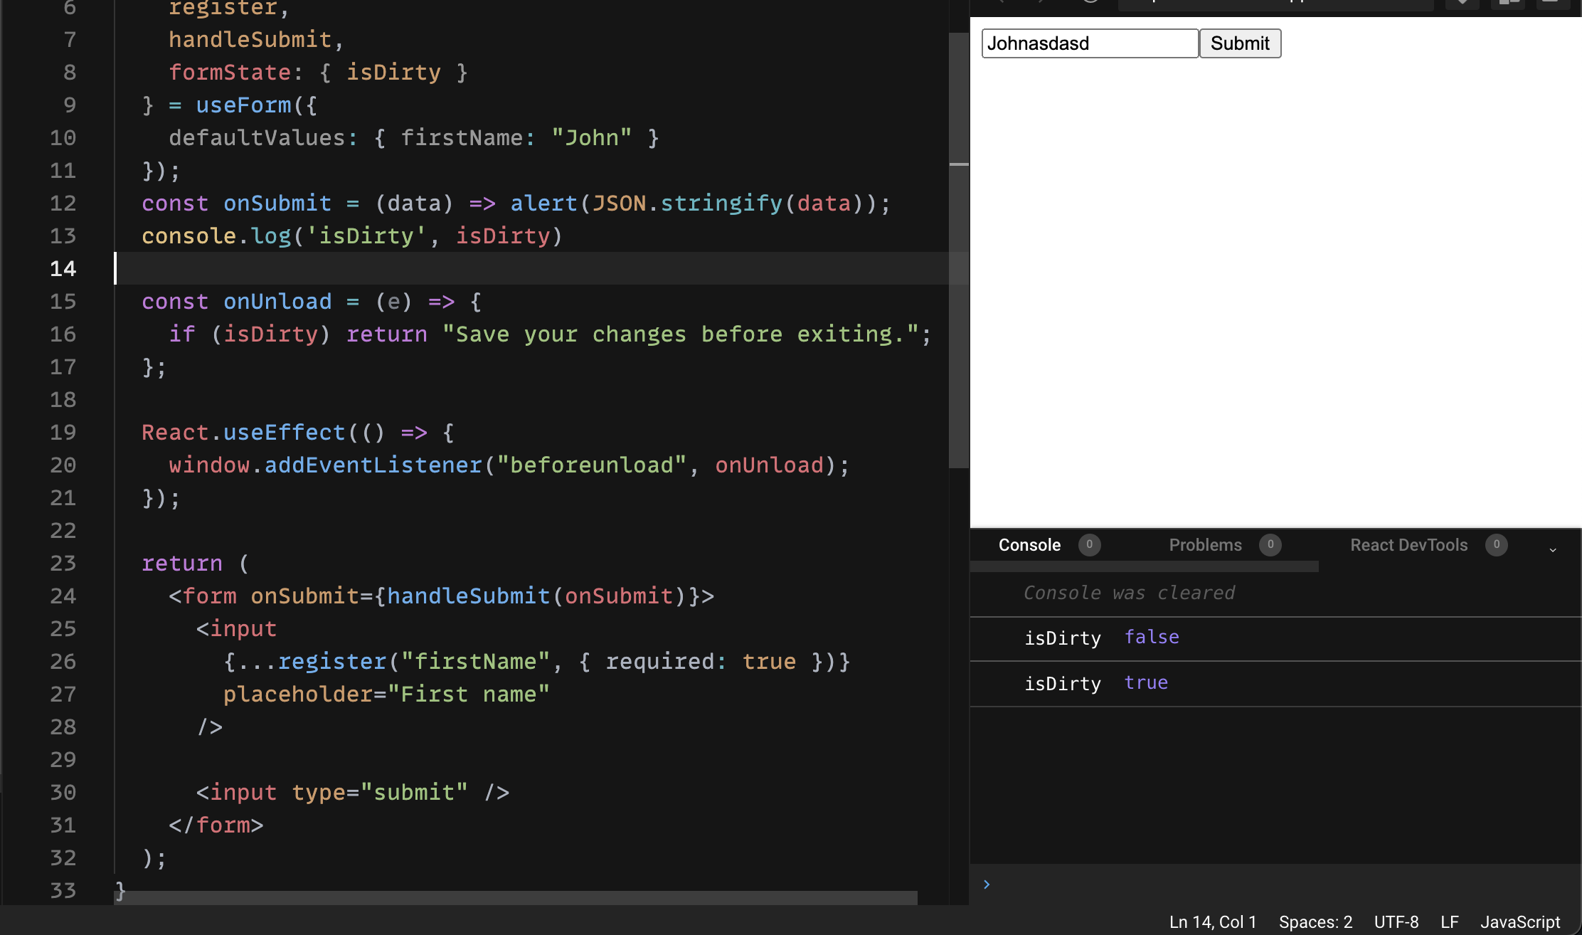Image resolution: width=1582 pixels, height=935 pixels.
Task: Click the Console tab's zero badge
Action: 1089,545
